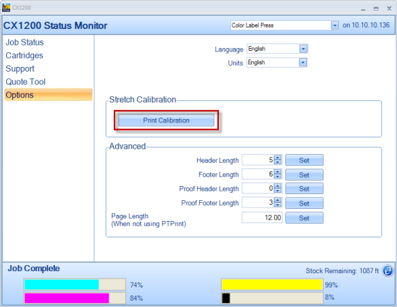Expand the Color Label Press printer dropdown
This screenshot has height=307, width=397.
pyautogui.click(x=335, y=26)
